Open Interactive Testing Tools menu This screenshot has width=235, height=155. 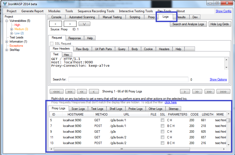coord(136,11)
